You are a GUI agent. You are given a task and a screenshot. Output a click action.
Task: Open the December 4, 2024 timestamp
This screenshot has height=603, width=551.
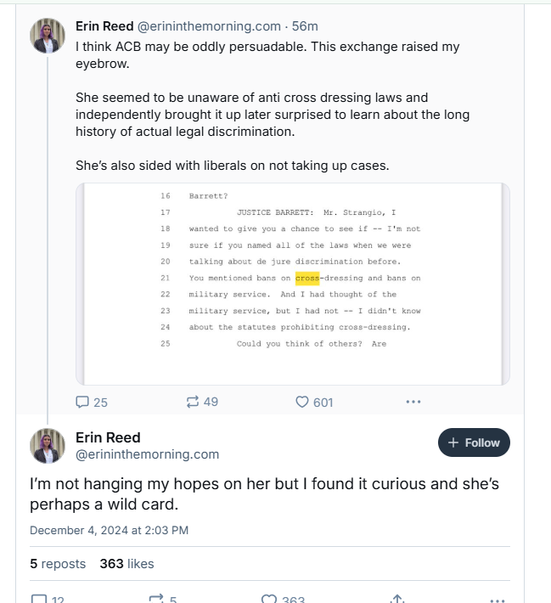click(109, 530)
